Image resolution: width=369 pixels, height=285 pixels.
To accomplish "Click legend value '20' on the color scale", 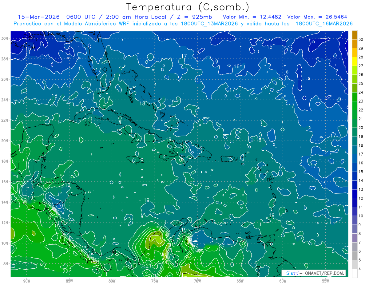I will (x=361, y=128).
